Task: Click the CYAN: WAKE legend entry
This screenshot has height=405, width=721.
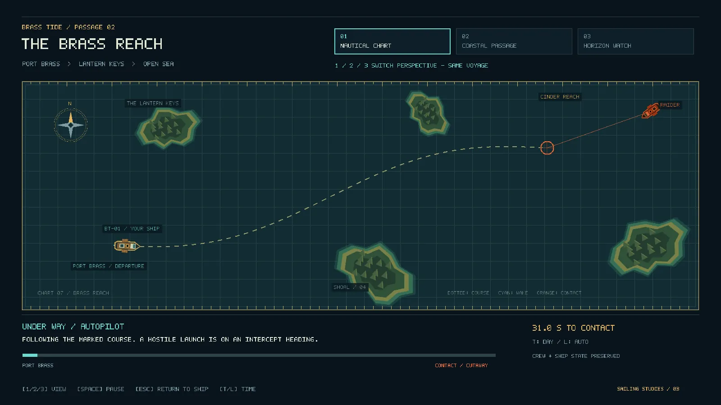Action: (513, 293)
